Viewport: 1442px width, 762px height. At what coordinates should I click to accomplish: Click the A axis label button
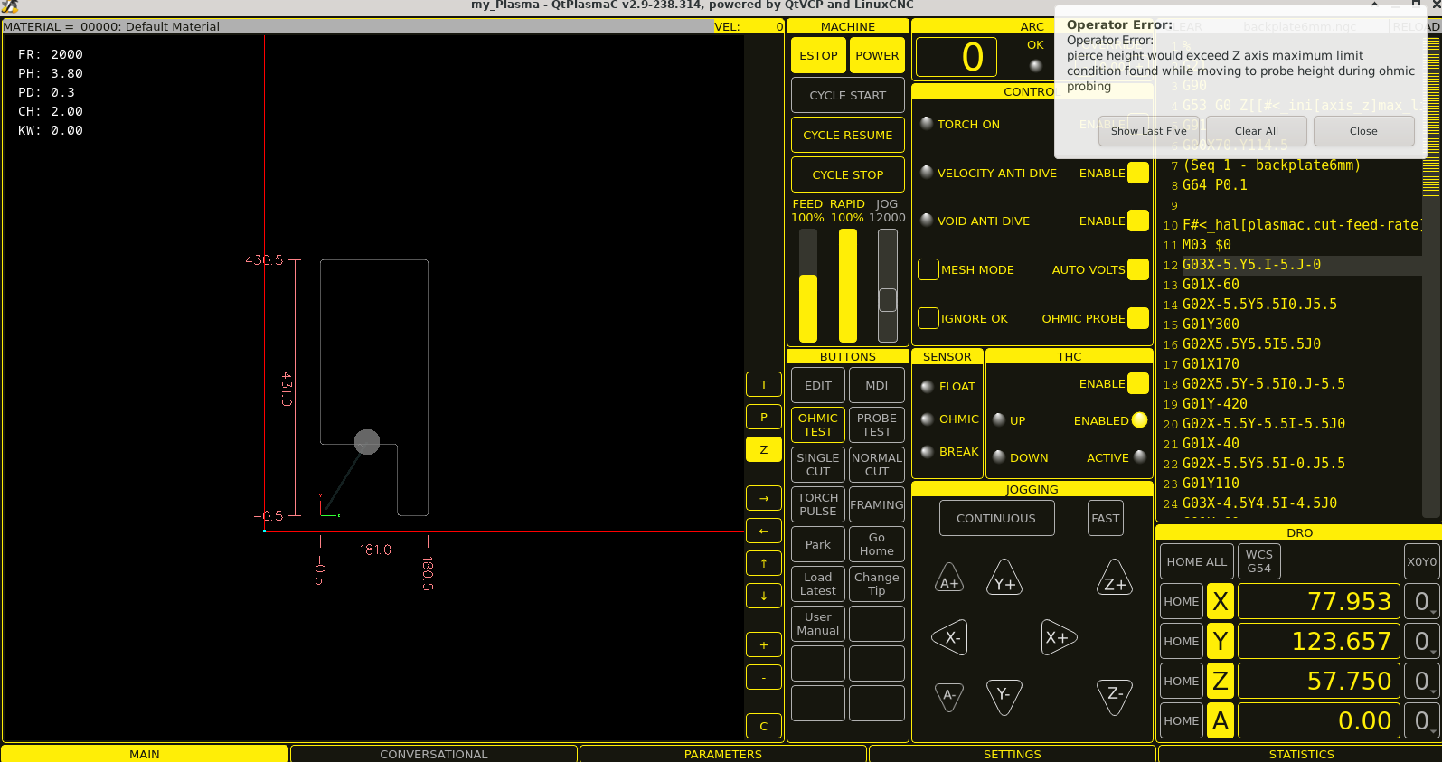point(1221,720)
